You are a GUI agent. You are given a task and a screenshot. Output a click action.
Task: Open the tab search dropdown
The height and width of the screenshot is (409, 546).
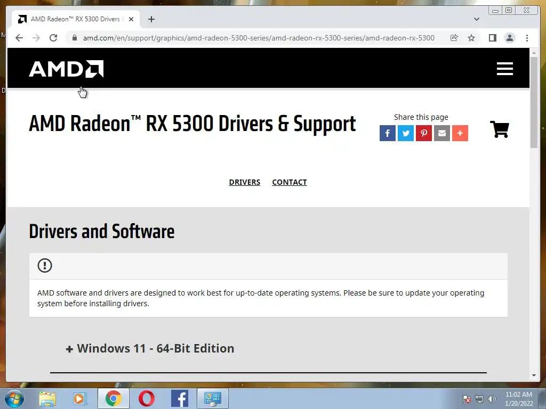point(477,19)
